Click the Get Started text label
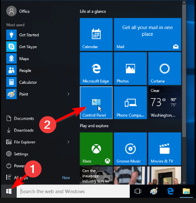This screenshot has width=196, height=203. [x=29, y=35]
